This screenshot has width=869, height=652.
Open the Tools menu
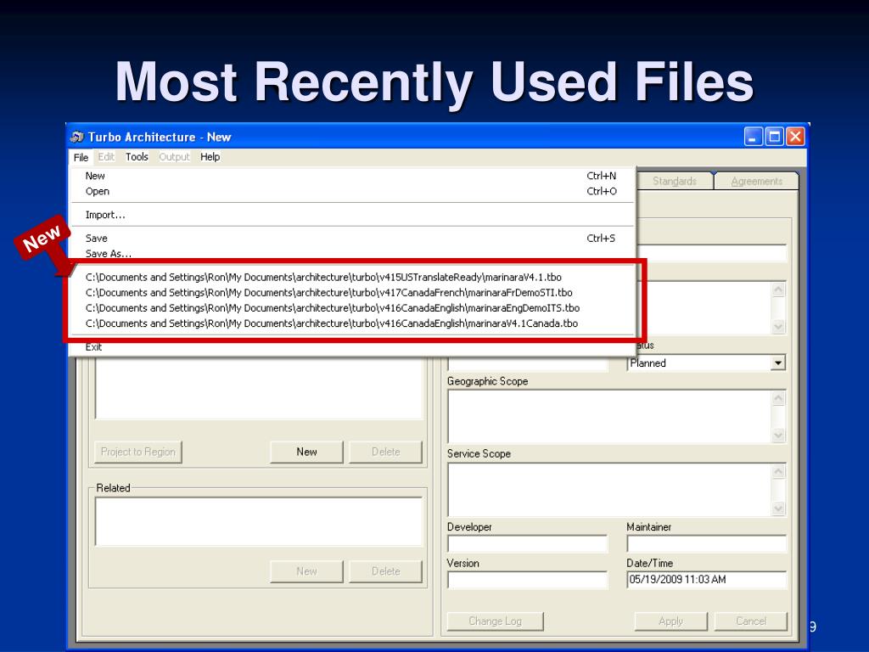tap(137, 157)
